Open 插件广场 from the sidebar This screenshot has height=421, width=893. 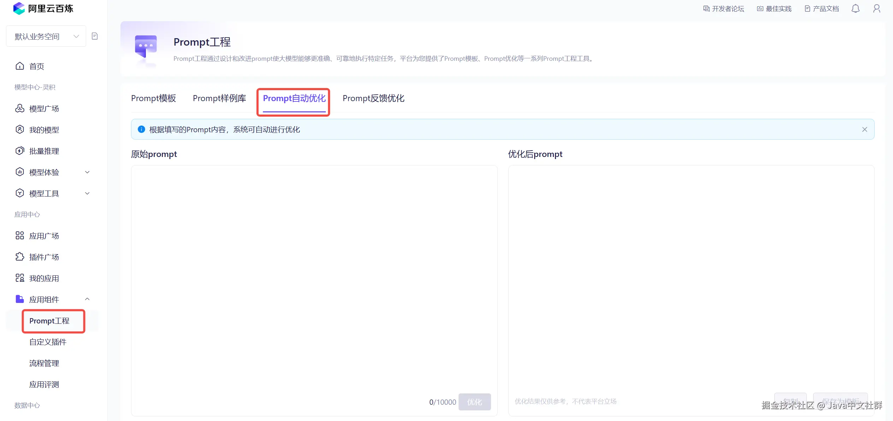[x=44, y=257]
